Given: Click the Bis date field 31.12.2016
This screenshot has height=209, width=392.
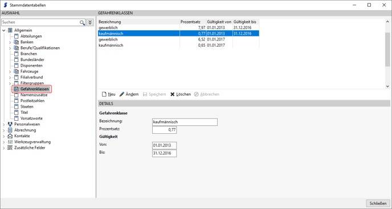Looking at the screenshot, I should tap(165, 153).
